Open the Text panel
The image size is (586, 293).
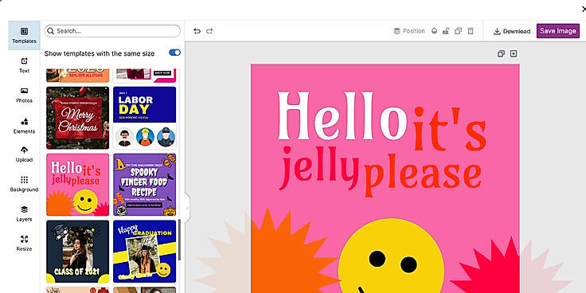25,65
